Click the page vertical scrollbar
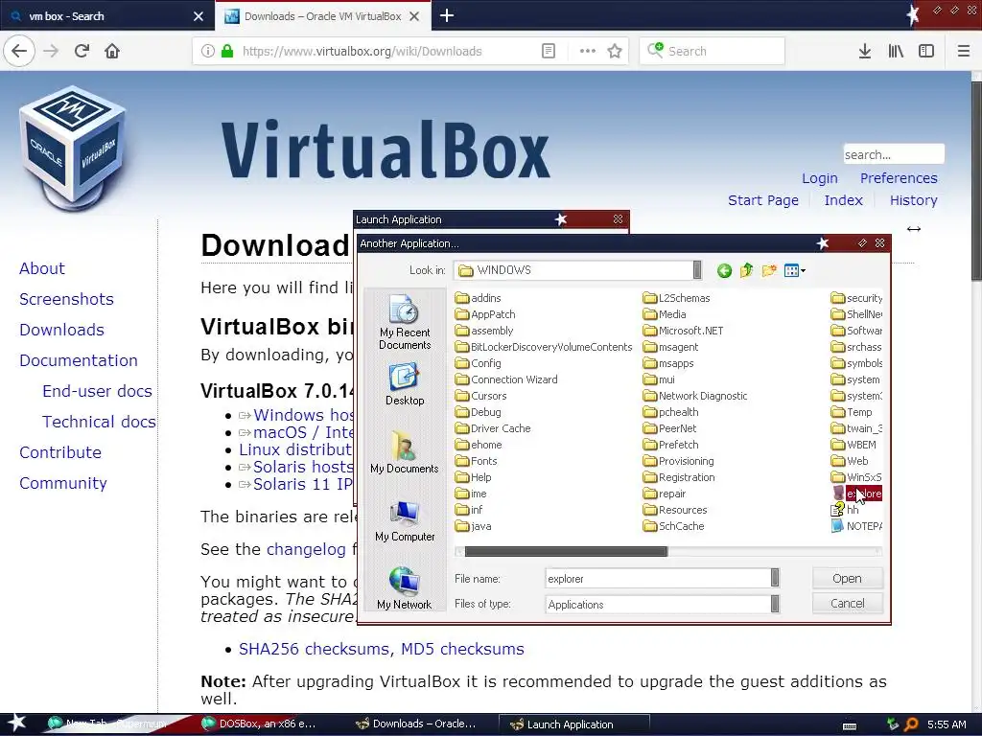This screenshot has height=736, width=982. pyautogui.click(x=976, y=181)
